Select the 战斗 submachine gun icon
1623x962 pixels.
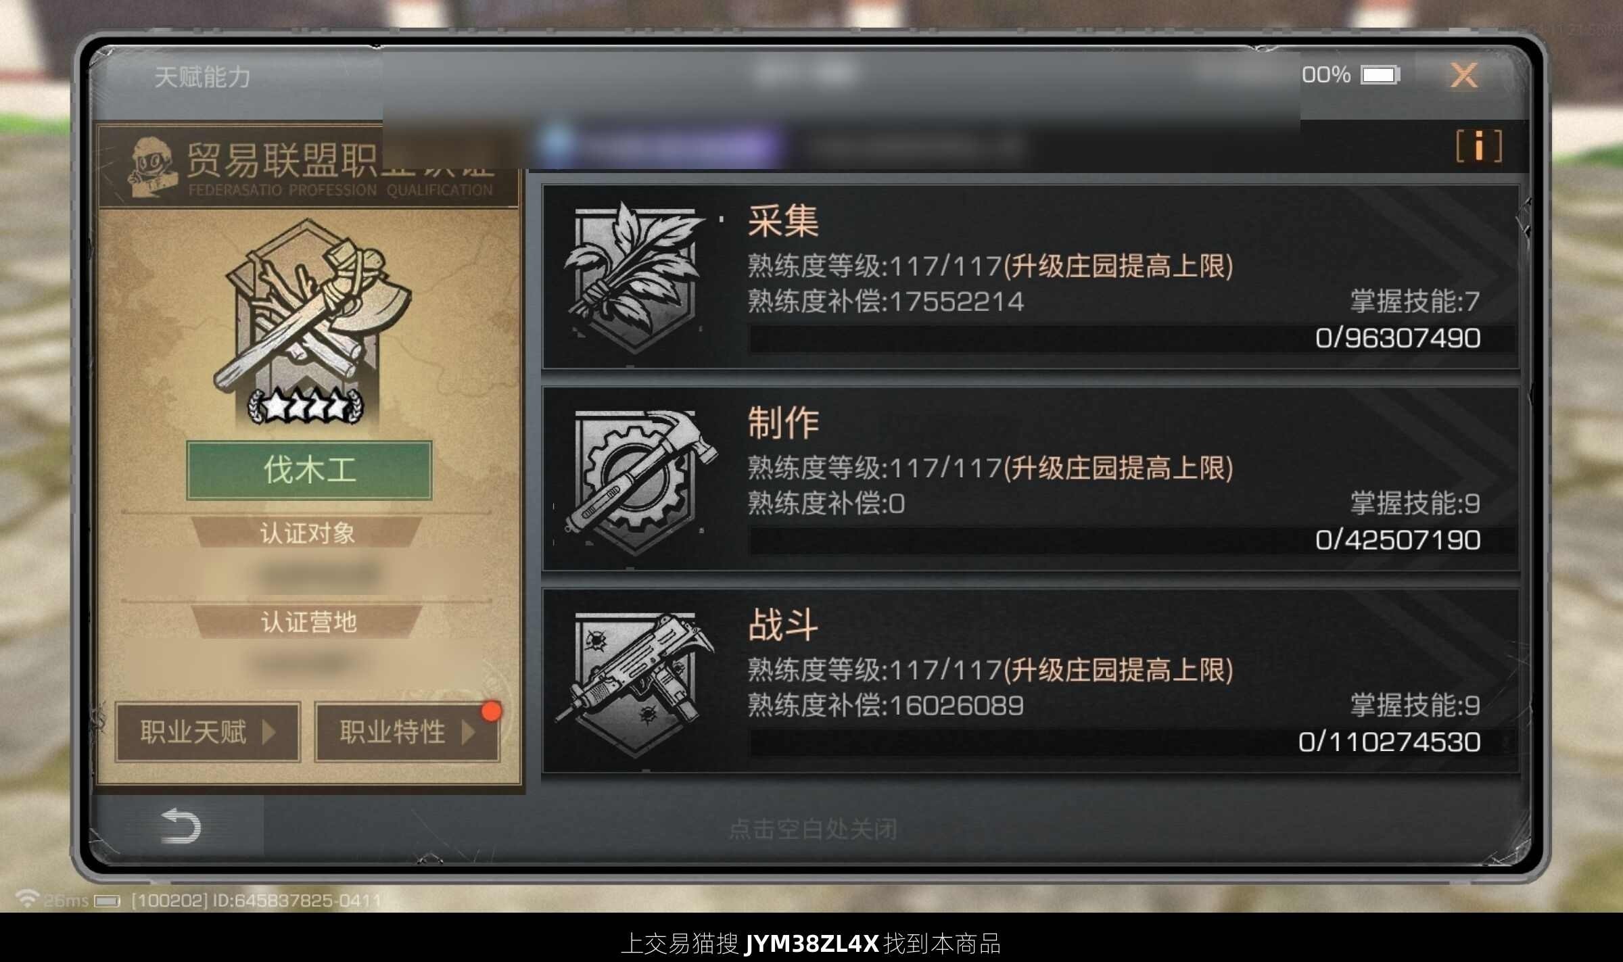tap(636, 683)
